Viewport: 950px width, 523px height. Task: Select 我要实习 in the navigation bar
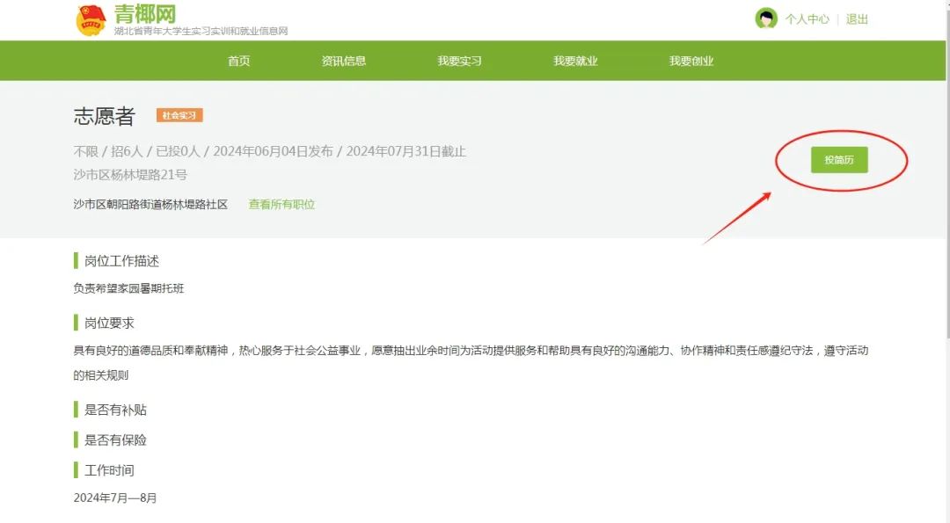(459, 61)
